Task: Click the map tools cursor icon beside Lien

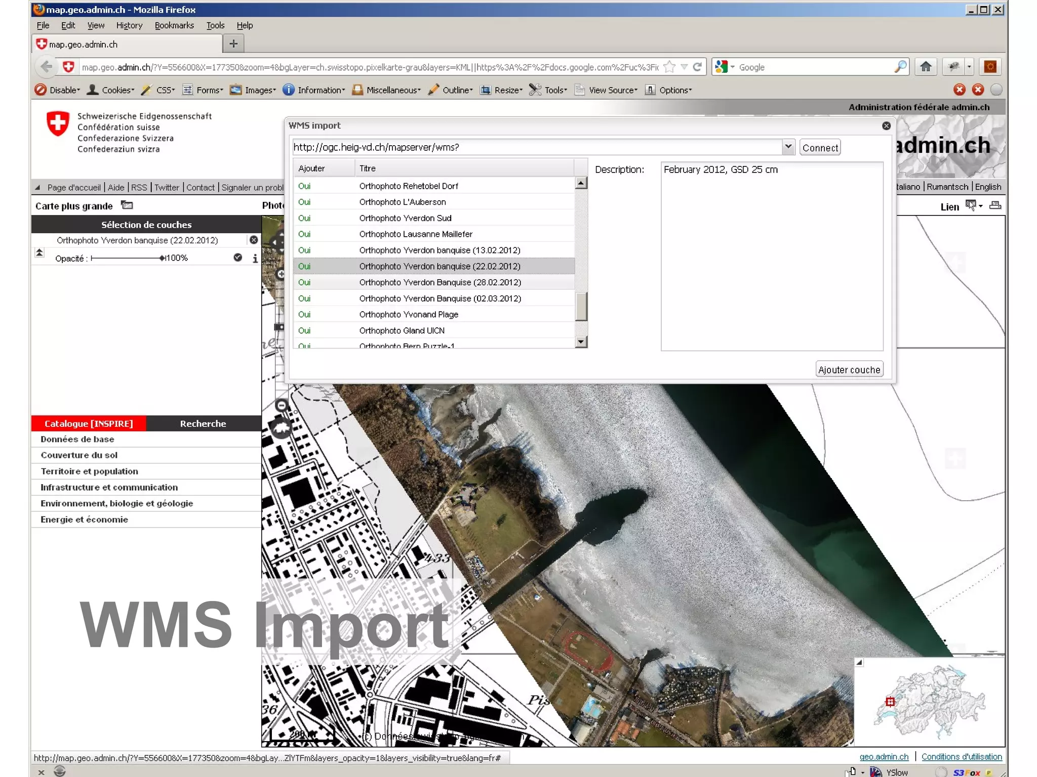Action: click(971, 205)
